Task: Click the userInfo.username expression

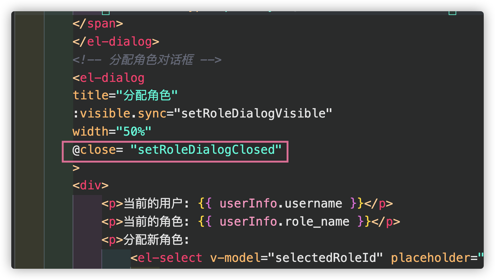Action: 281,203
